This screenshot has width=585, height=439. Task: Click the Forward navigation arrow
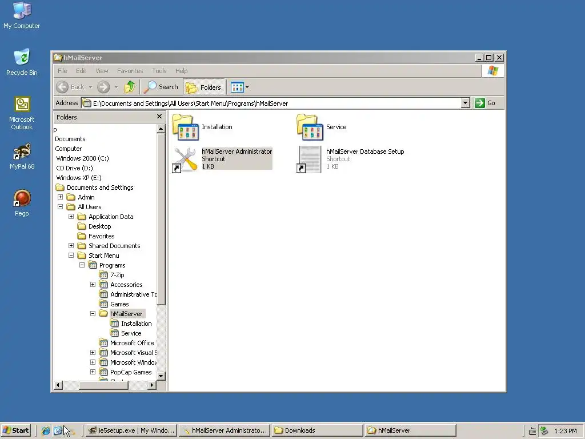click(x=103, y=87)
